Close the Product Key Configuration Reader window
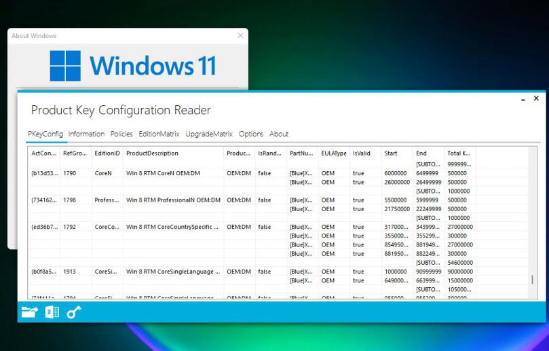This screenshot has height=351, width=549. click(536, 98)
